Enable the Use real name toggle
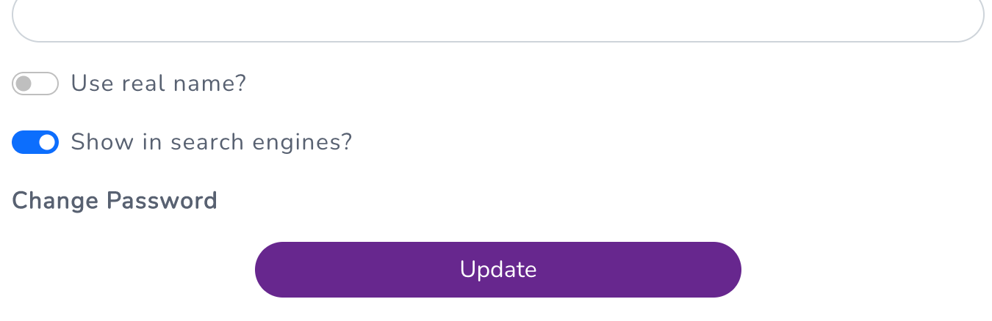The height and width of the screenshot is (321, 992). (35, 84)
